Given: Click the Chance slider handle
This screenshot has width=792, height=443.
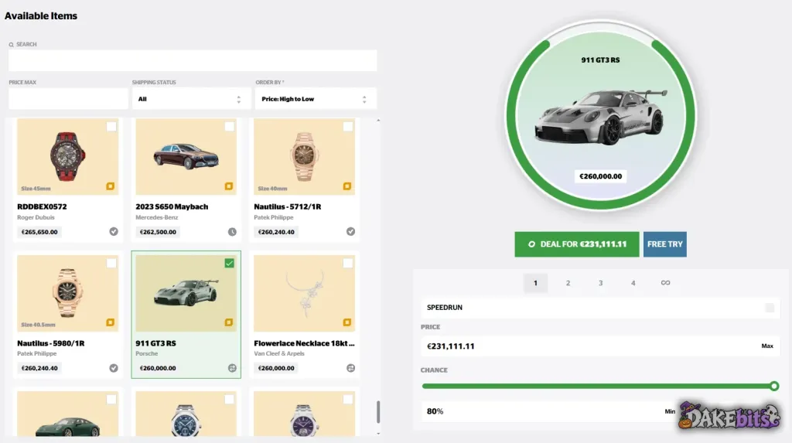Looking at the screenshot, I should (774, 387).
